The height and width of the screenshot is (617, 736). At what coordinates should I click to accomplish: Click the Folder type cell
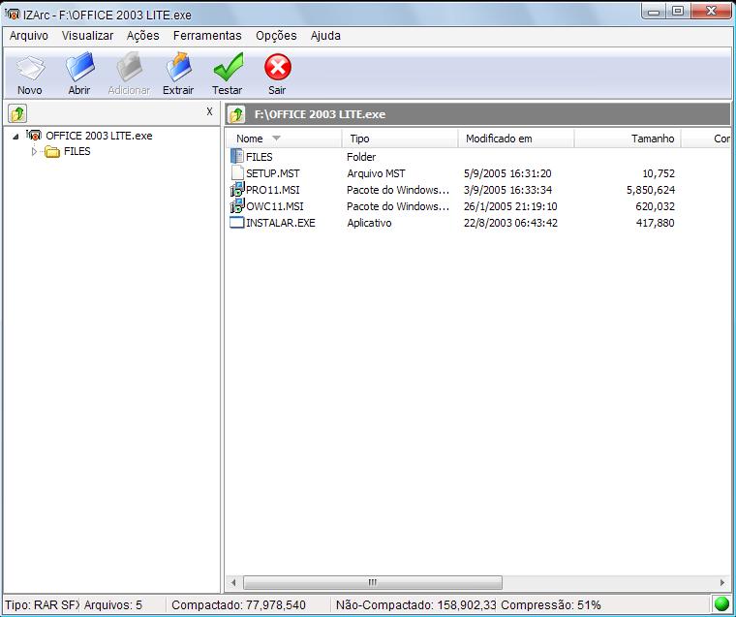pos(361,157)
